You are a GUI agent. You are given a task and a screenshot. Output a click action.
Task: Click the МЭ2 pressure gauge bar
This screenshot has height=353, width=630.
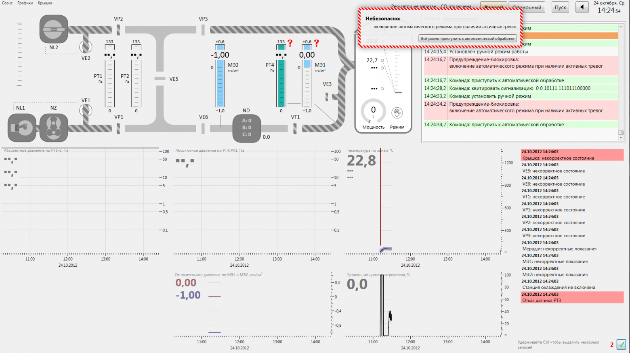(x=220, y=76)
